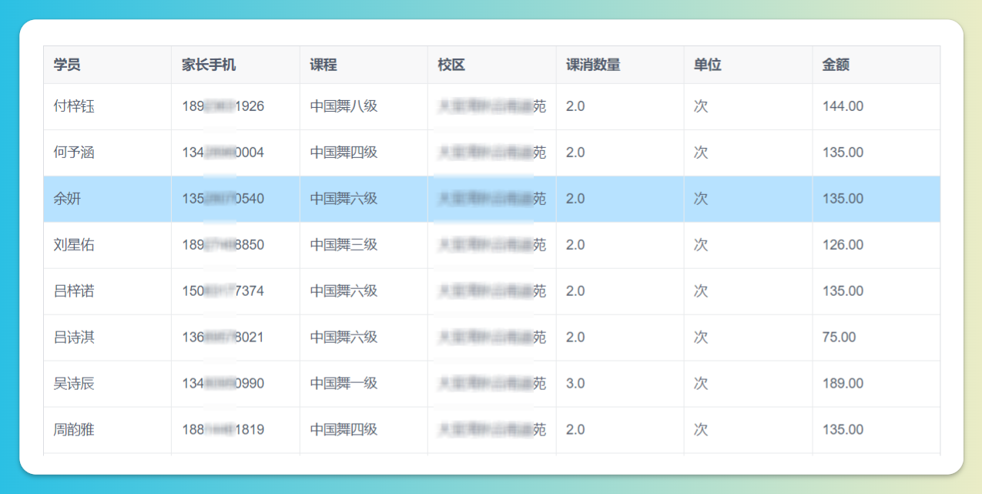Click the phone number ending in 1926
982x494 pixels.
223,106
